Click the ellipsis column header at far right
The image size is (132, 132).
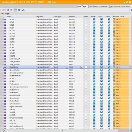click(x=130, y=17)
